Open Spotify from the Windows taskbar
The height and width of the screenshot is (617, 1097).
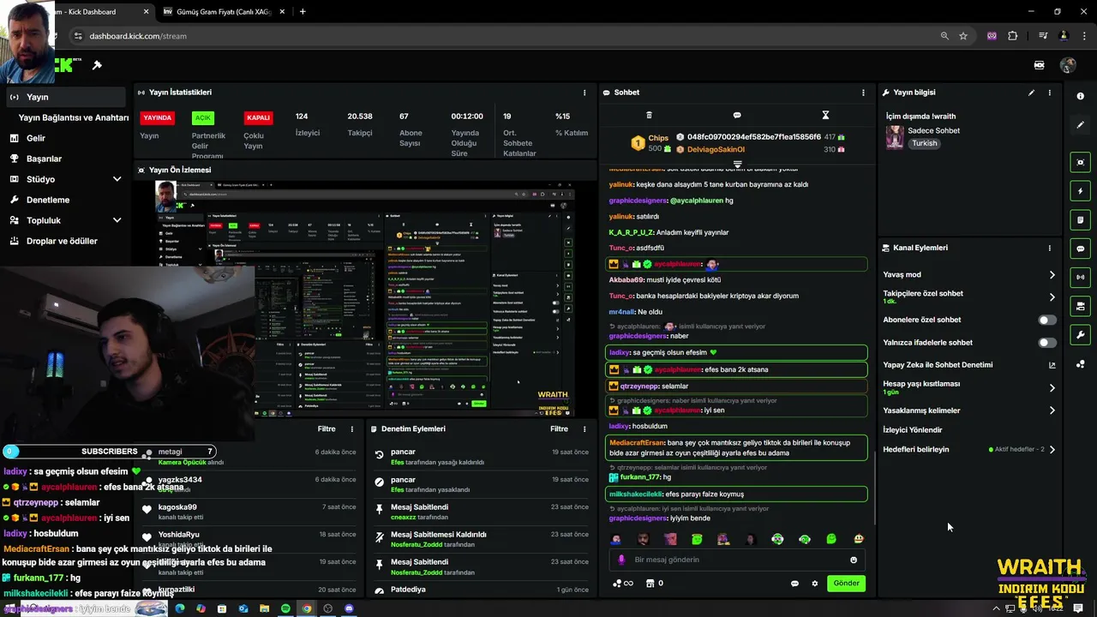pyautogui.click(x=285, y=608)
